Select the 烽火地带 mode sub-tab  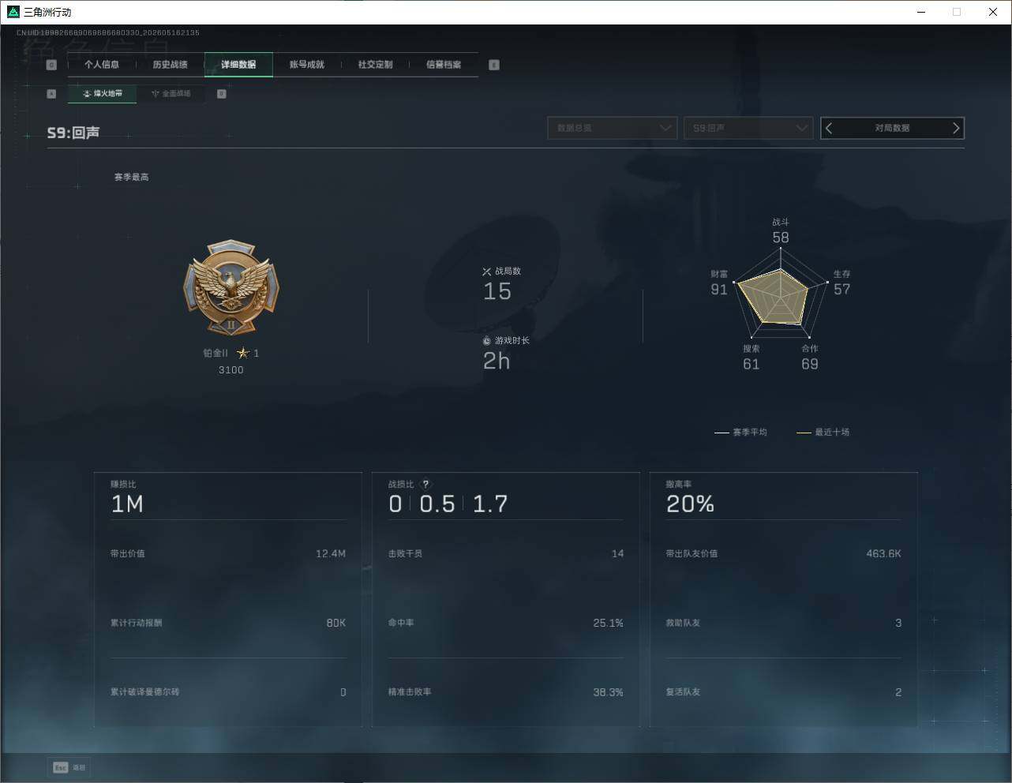point(102,94)
